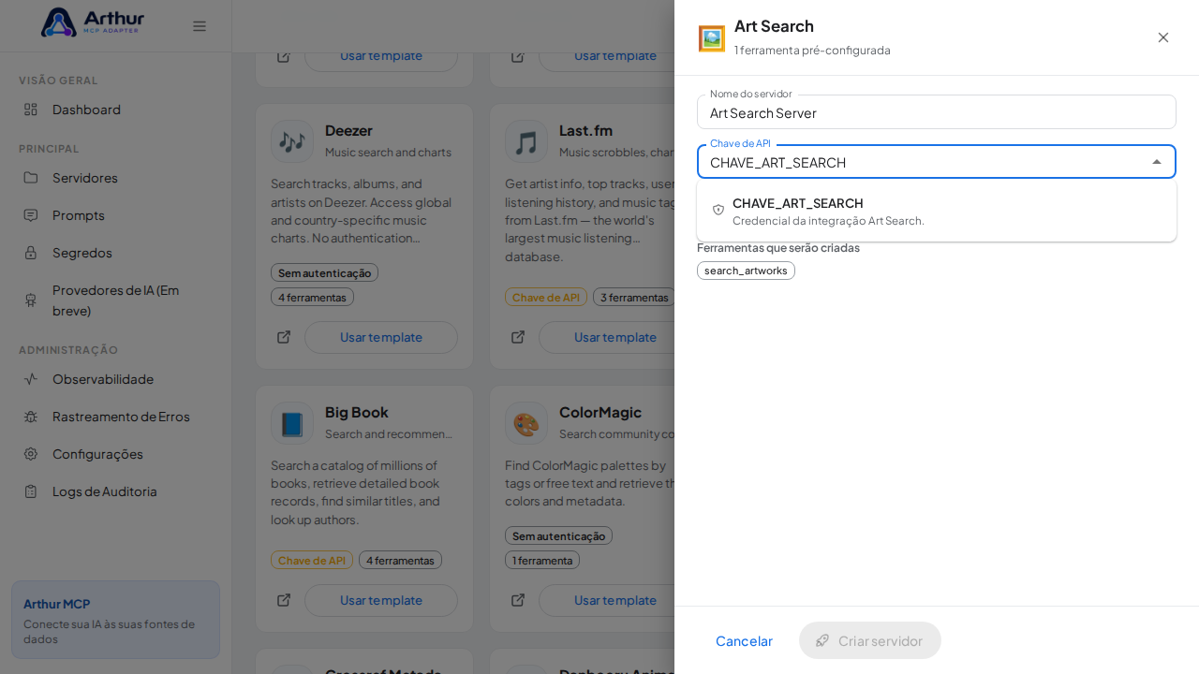The height and width of the screenshot is (674, 1199).
Task: Click the Segredos lock icon
Action: click(x=31, y=253)
